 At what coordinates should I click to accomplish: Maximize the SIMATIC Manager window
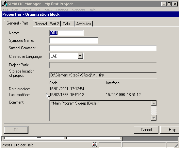pyautogui.click(x=169, y=4)
